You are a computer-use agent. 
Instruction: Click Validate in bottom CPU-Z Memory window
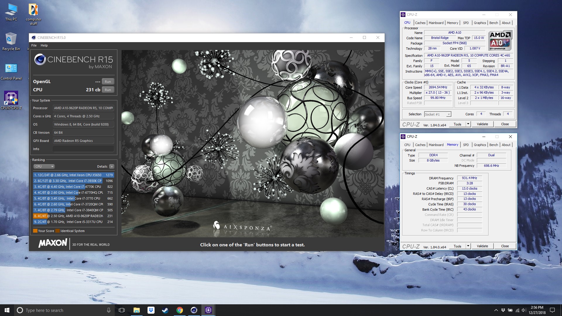(482, 246)
